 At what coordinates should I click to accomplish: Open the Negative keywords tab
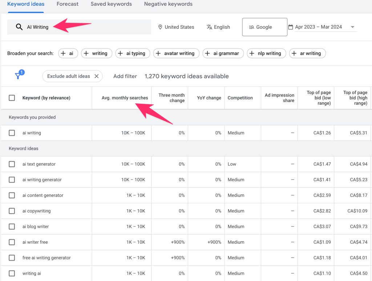(168, 4)
